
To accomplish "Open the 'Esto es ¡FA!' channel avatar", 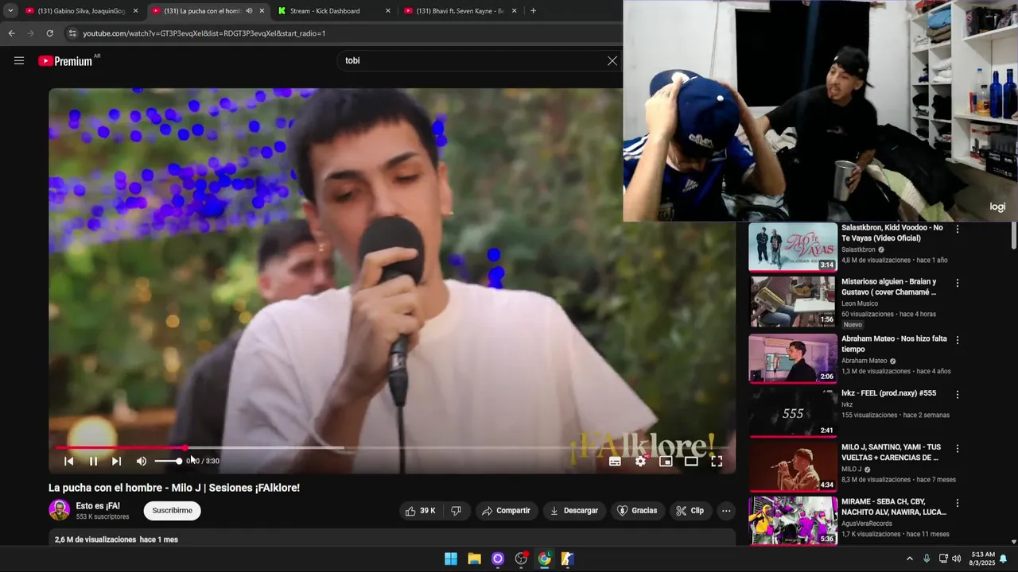I will [59, 510].
